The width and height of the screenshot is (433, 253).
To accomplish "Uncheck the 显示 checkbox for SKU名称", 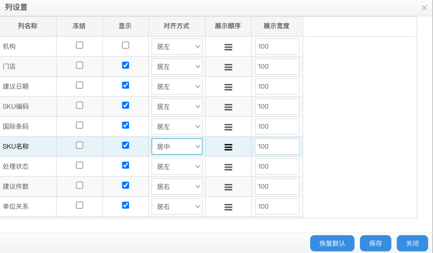I will (126, 145).
